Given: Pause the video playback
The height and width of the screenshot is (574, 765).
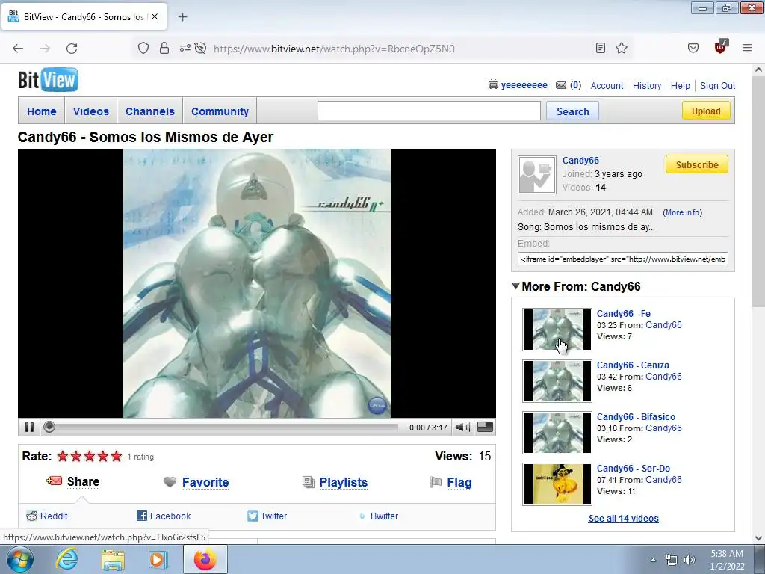Looking at the screenshot, I should click(x=29, y=427).
